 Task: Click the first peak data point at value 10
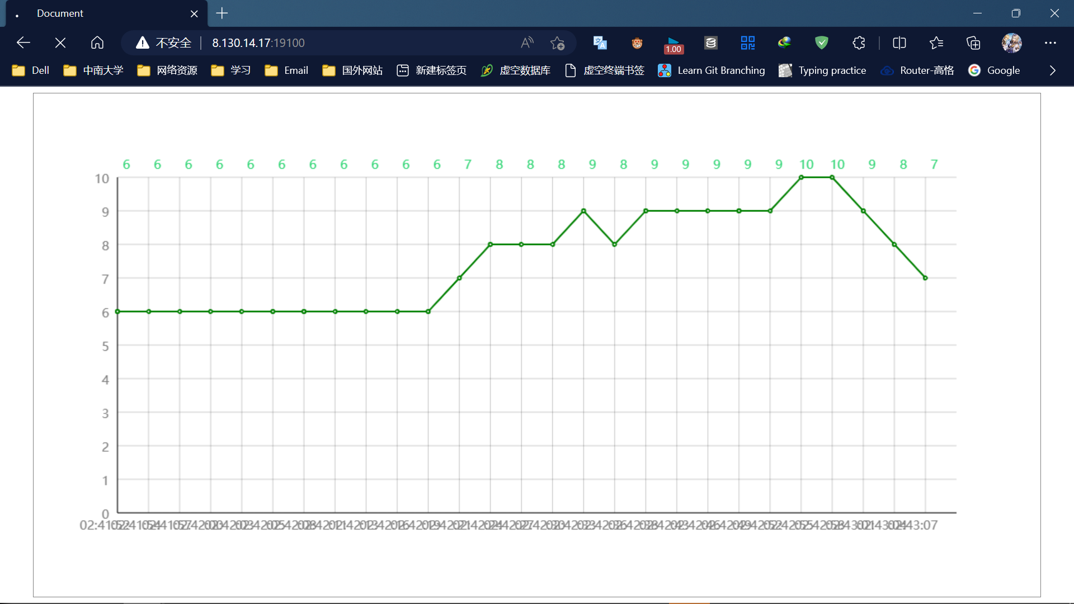[801, 177]
